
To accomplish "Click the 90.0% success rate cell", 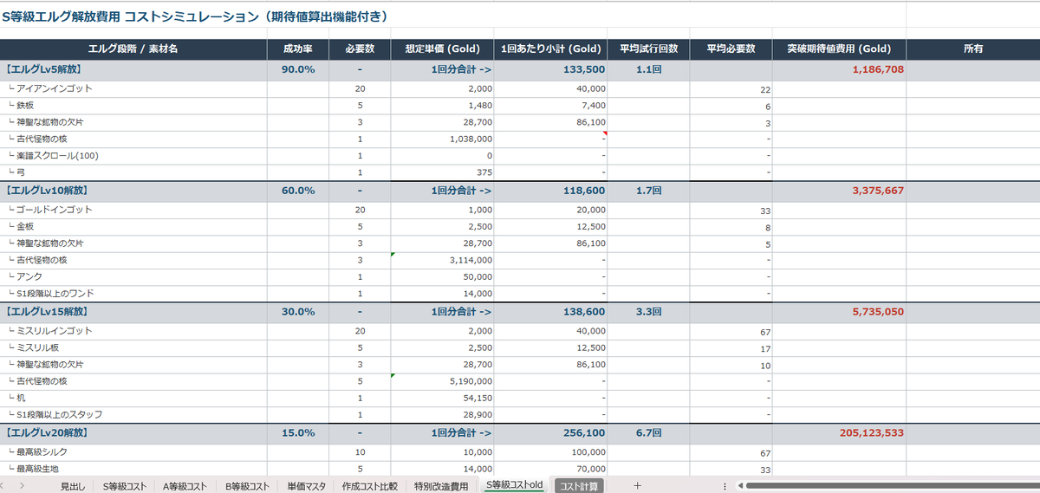I will (298, 69).
